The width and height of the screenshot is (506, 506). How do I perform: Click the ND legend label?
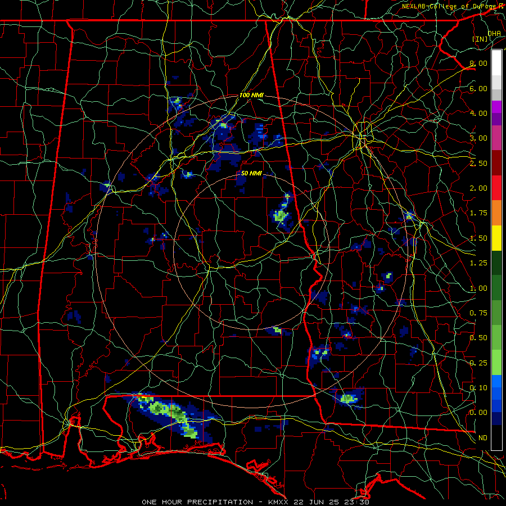tap(483, 438)
